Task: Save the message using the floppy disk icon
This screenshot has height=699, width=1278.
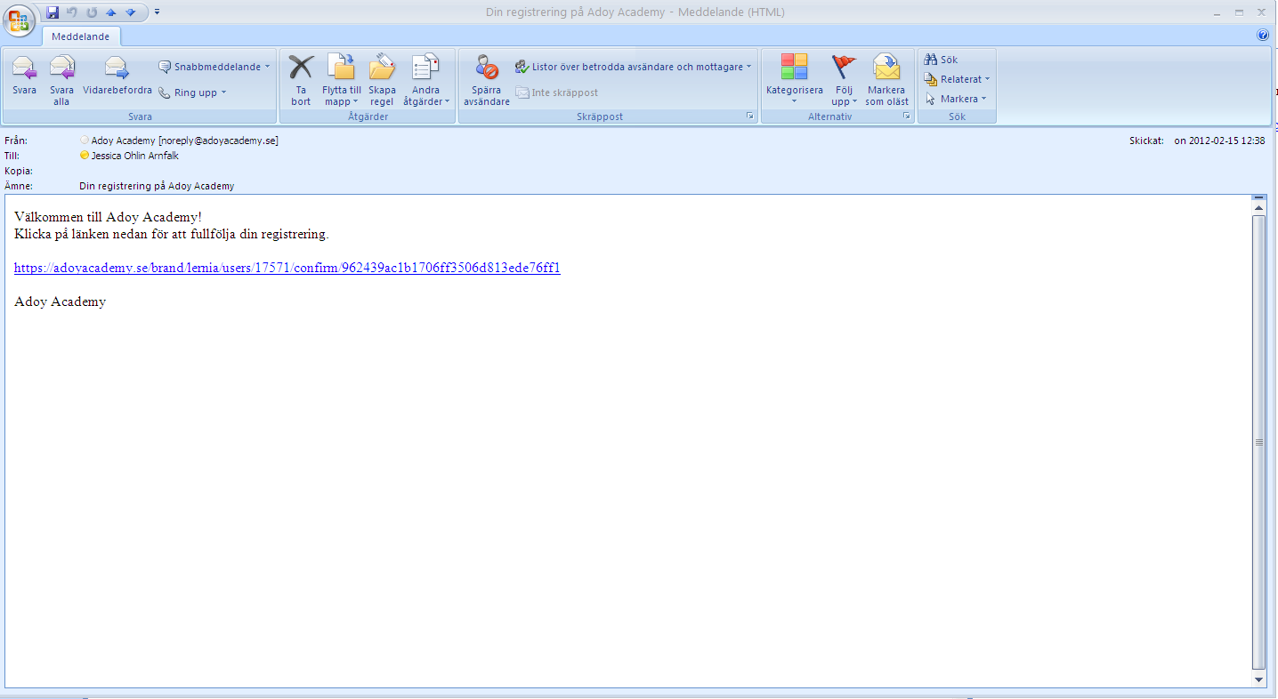Action: point(53,12)
